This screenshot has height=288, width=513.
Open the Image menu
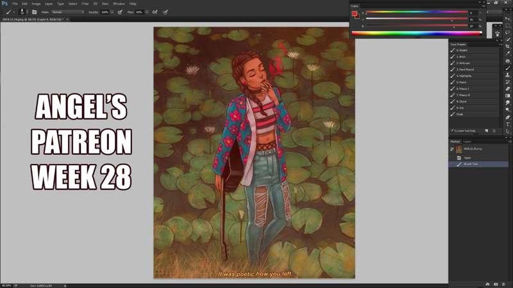pyautogui.click(x=36, y=4)
